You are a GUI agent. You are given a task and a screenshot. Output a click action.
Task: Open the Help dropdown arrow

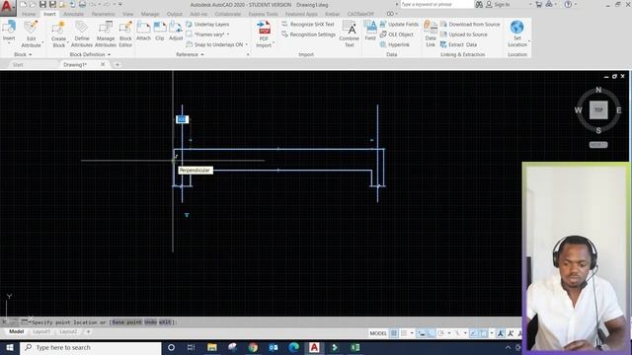[x=575, y=4]
